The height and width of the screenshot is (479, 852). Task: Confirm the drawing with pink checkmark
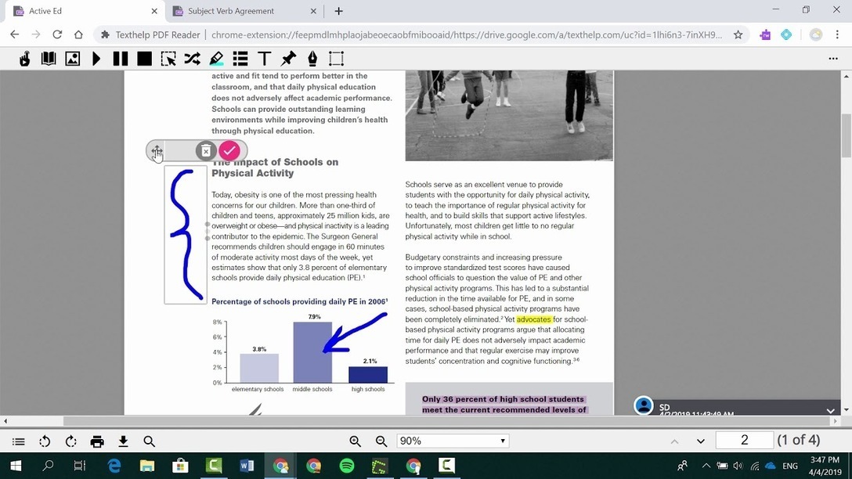click(x=229, y=150)
